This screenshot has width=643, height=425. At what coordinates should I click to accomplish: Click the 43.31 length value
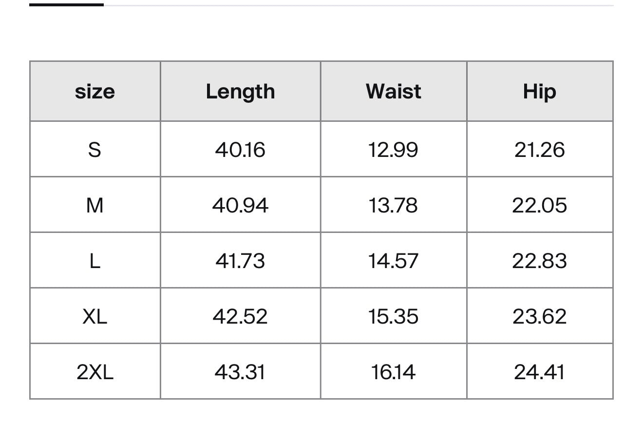coord(240,372)
